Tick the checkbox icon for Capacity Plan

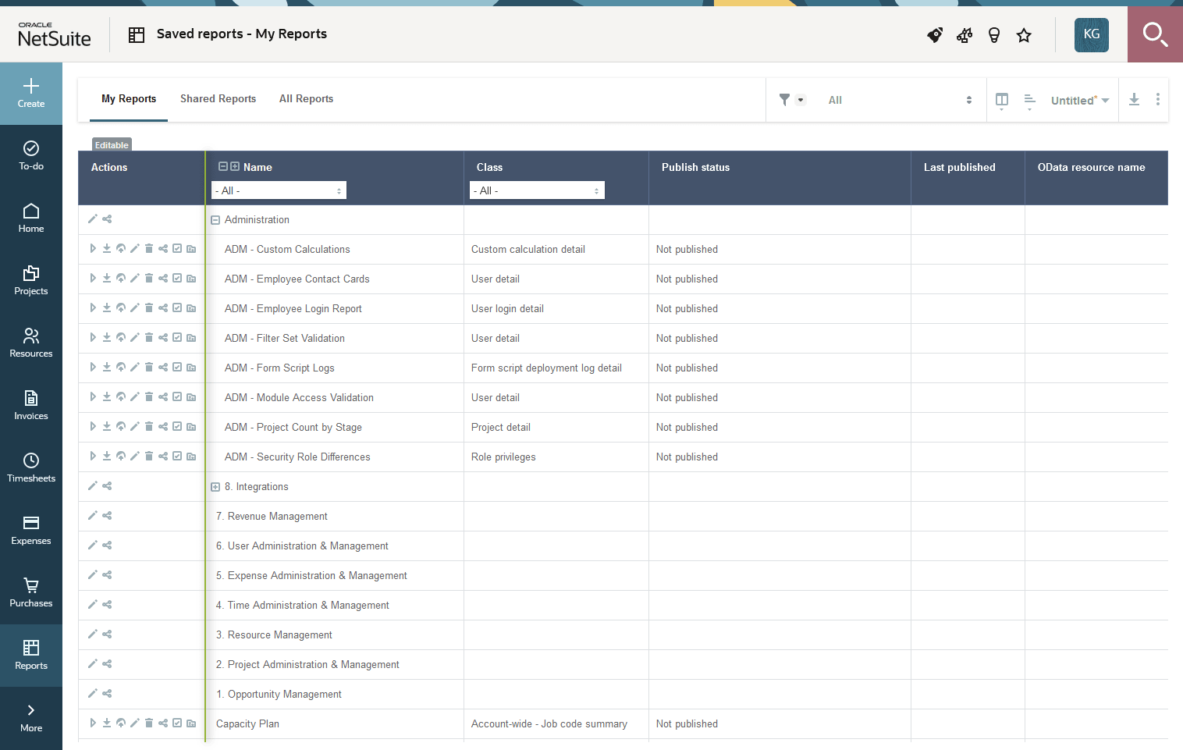pos(177,723)
